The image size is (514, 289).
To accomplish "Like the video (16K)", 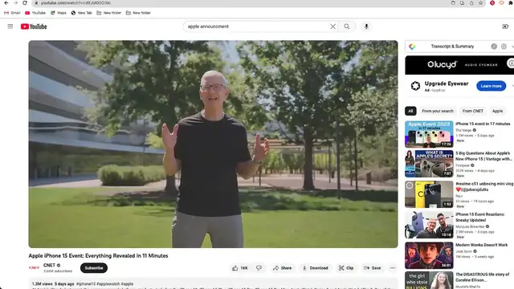I will [x=240, y=268].
